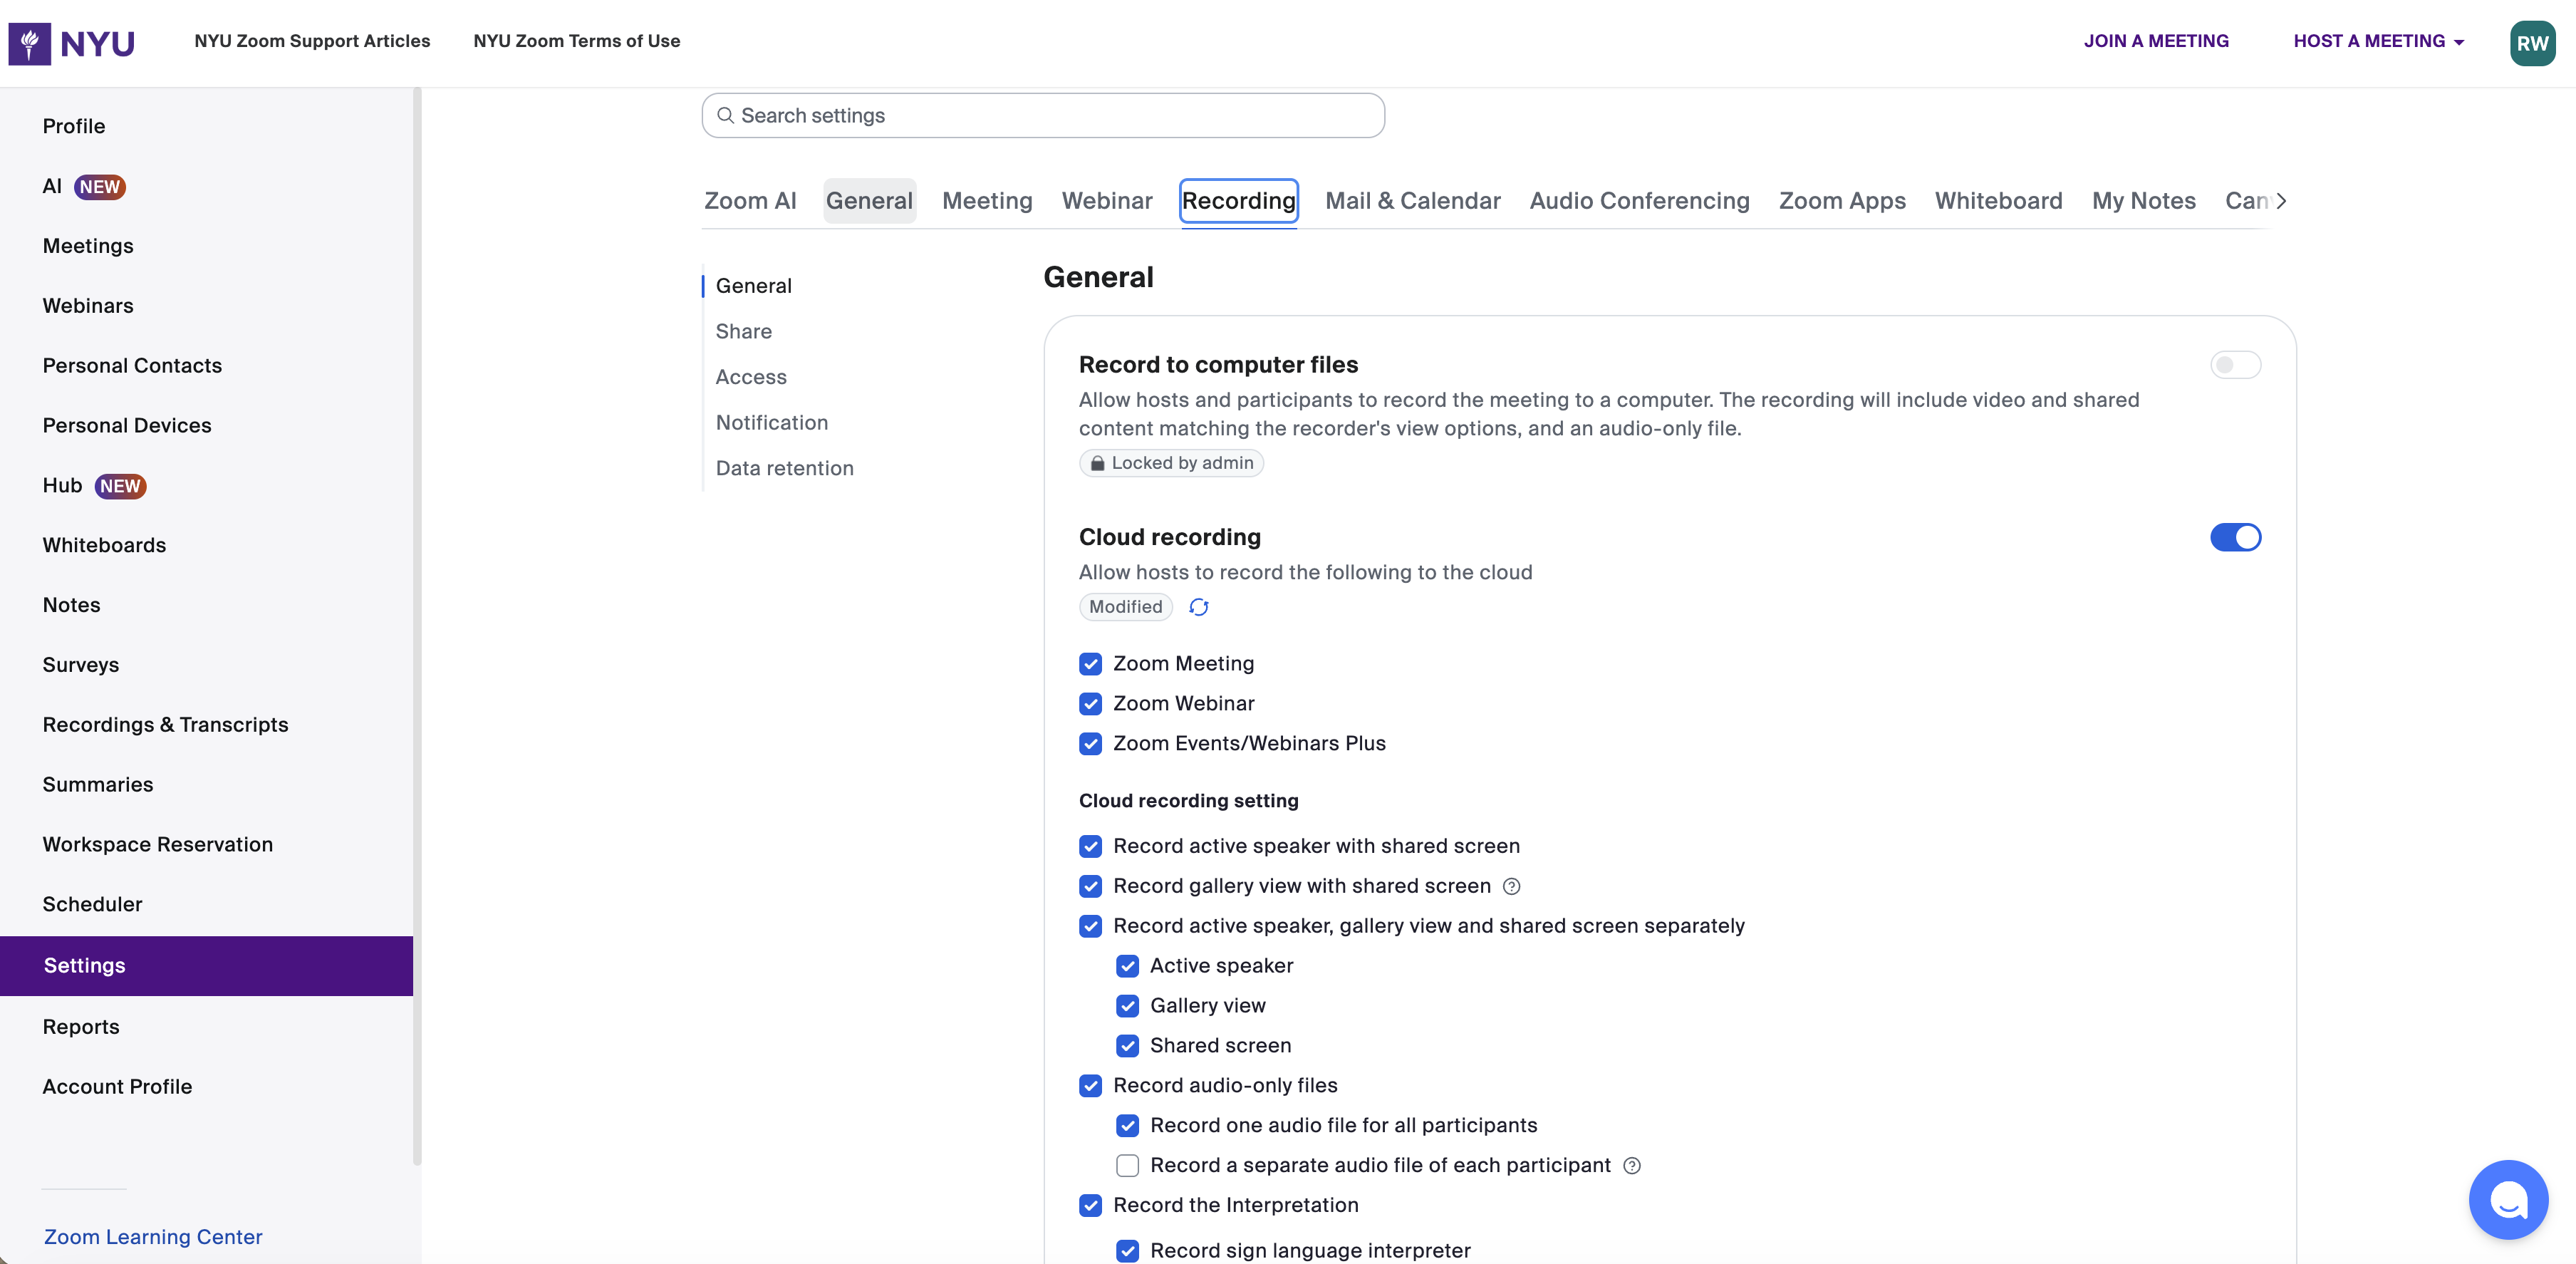This screenshot has width=2576, height=1264.
Task: Open the My Notes tab
Action: click(x=2144, y=201)
